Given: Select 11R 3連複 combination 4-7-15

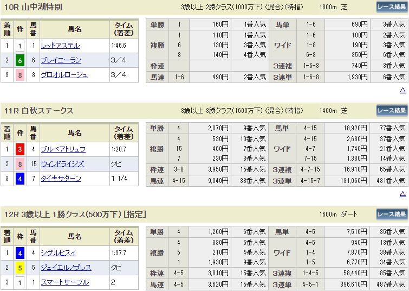Looking at the screenshot, I should click(x=310, y=169).
